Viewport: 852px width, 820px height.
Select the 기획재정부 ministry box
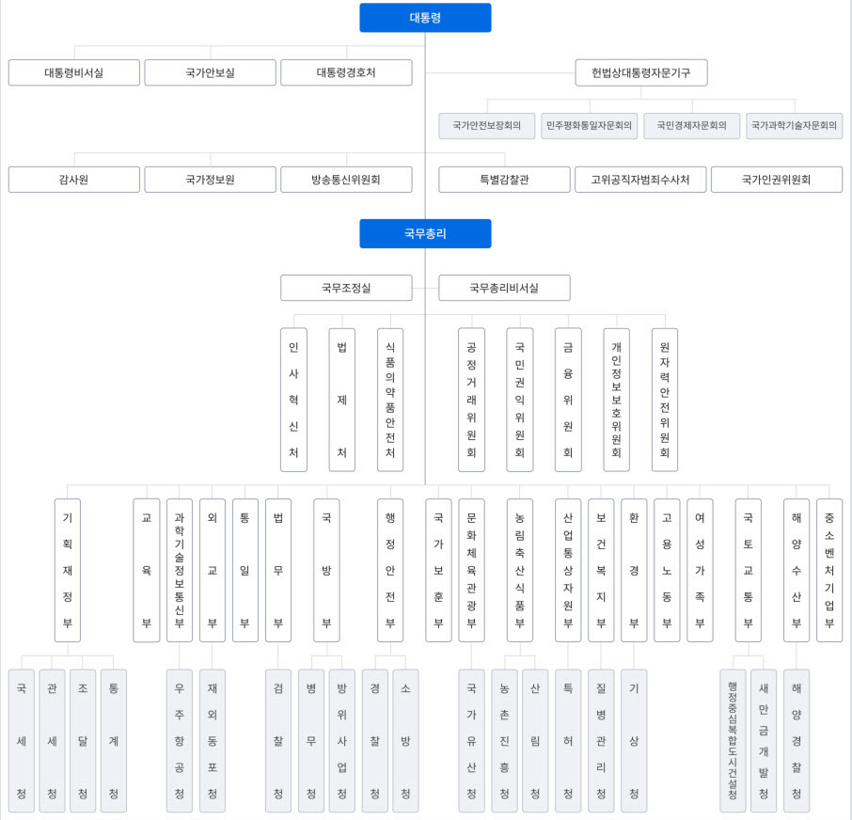68,571
